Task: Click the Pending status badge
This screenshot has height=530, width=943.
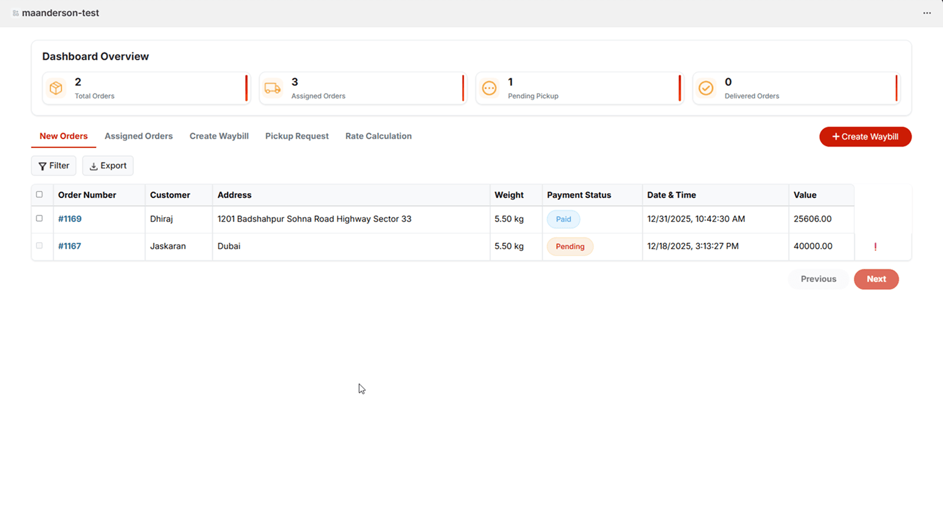Action: click(570, 246)
